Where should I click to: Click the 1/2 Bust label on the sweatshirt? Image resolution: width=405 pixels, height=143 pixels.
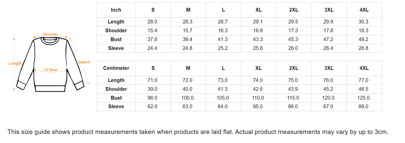coord(50,70)
